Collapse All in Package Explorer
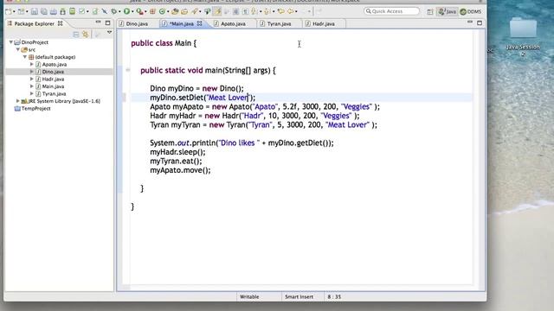 (x=75, y=35)
